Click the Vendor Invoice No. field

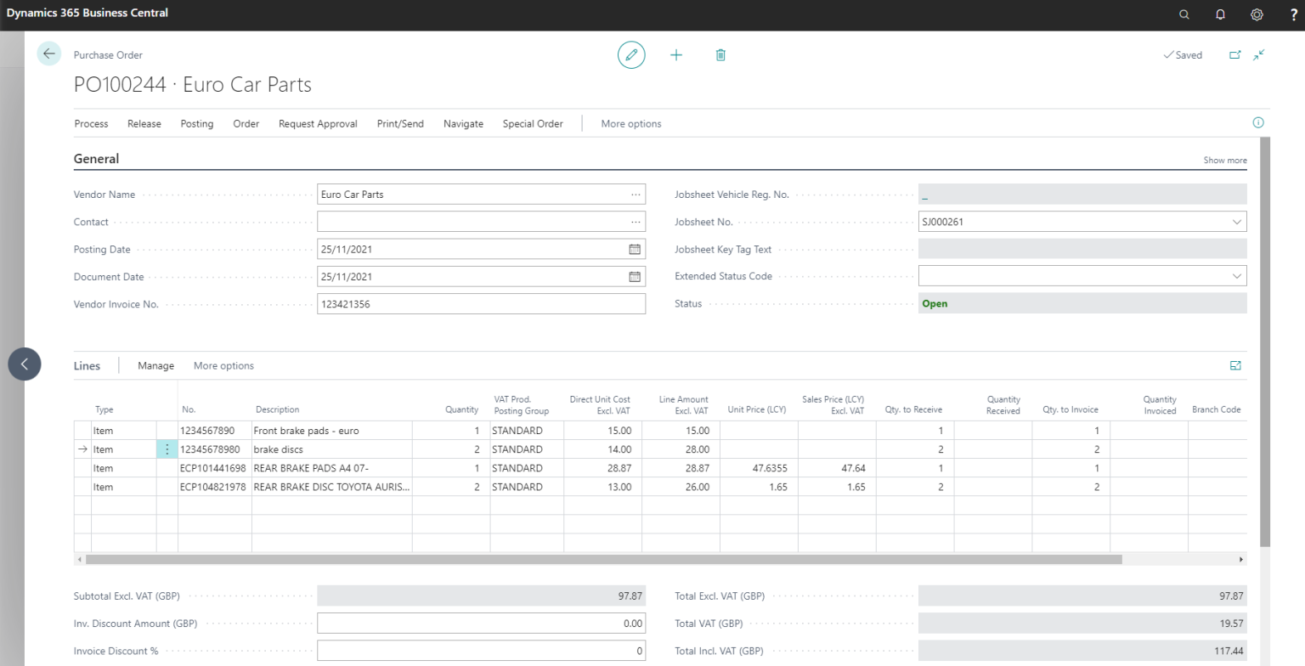click(481, 303)
